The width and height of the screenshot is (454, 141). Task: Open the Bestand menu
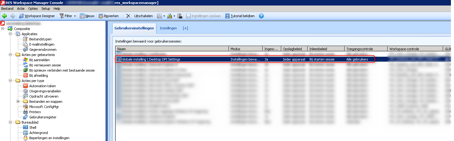[x=7, y=9]
